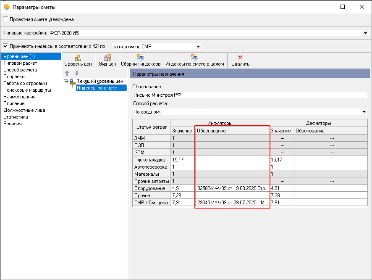Screen dimensions: 372x280
Task: Click the Вид цен toolbar icon
Action: pyautogui.click(x=107, y=58)
